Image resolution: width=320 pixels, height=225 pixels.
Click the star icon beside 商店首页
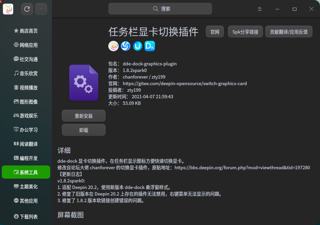(16, 30)
